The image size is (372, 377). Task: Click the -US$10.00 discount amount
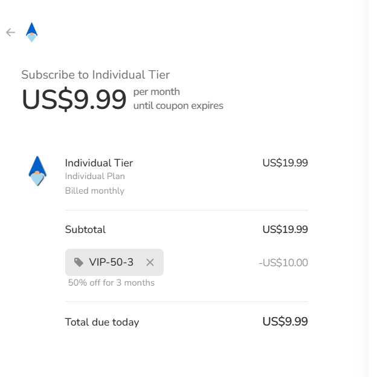(x=283, y=263)
